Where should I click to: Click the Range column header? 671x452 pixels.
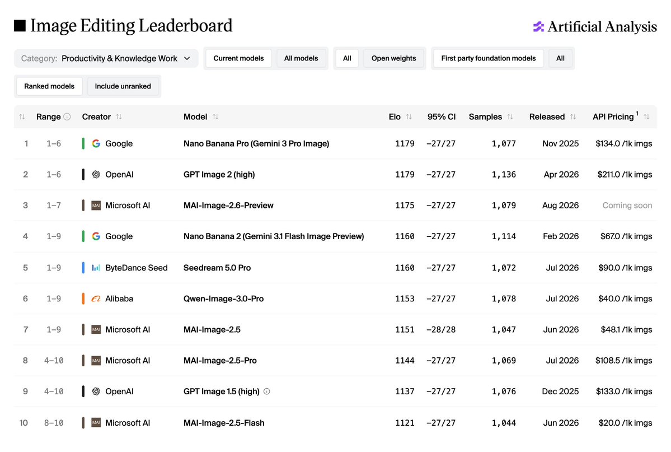[x=48, y=117]
